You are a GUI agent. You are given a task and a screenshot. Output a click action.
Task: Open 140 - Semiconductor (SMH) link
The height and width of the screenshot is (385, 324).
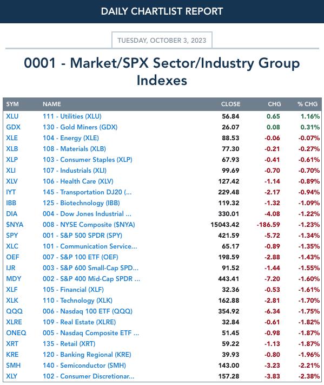(84, 365)
